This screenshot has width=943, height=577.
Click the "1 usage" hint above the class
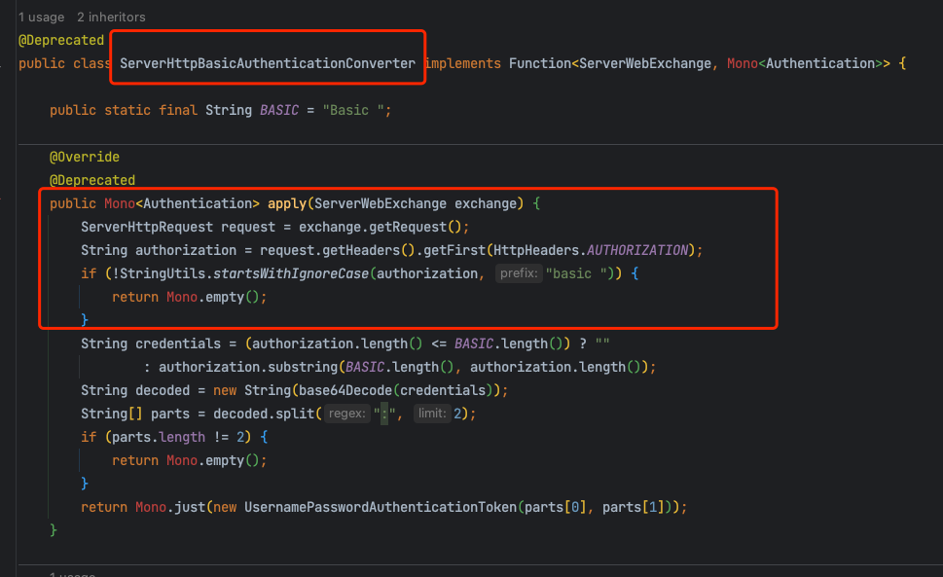tap(41, 17)
